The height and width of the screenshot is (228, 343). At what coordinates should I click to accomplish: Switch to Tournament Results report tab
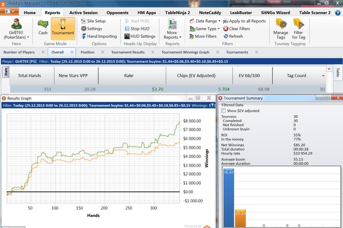pyautogui.click(x=128, y=52)
